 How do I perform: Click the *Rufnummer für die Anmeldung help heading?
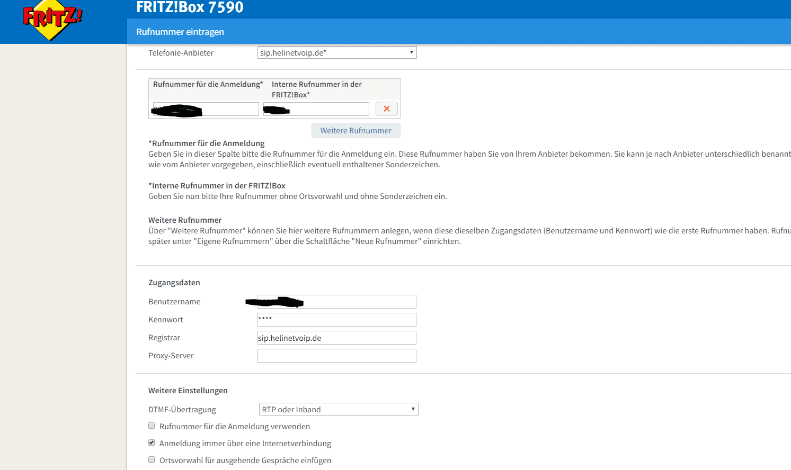coord(207,143)
